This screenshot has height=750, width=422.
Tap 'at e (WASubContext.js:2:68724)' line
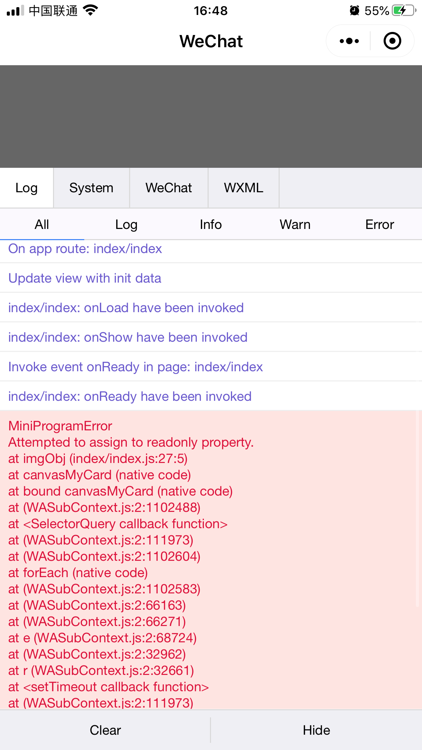pos(103,638)
